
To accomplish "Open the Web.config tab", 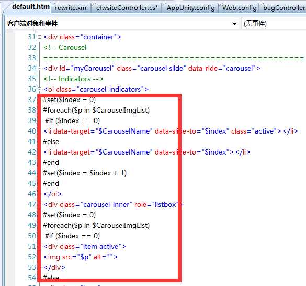I will click(239, 8).
